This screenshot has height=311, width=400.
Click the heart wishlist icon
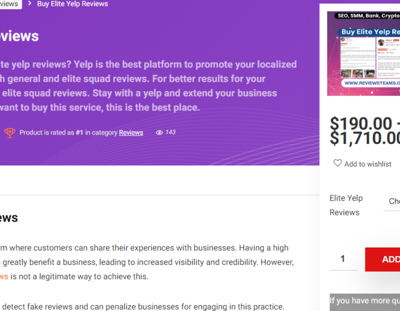(338, 163)
